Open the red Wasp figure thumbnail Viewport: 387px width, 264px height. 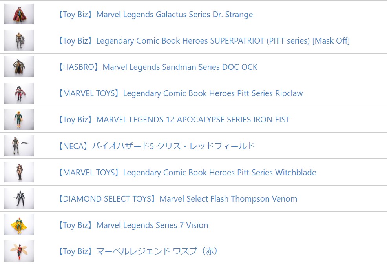[x=19, y=251]
